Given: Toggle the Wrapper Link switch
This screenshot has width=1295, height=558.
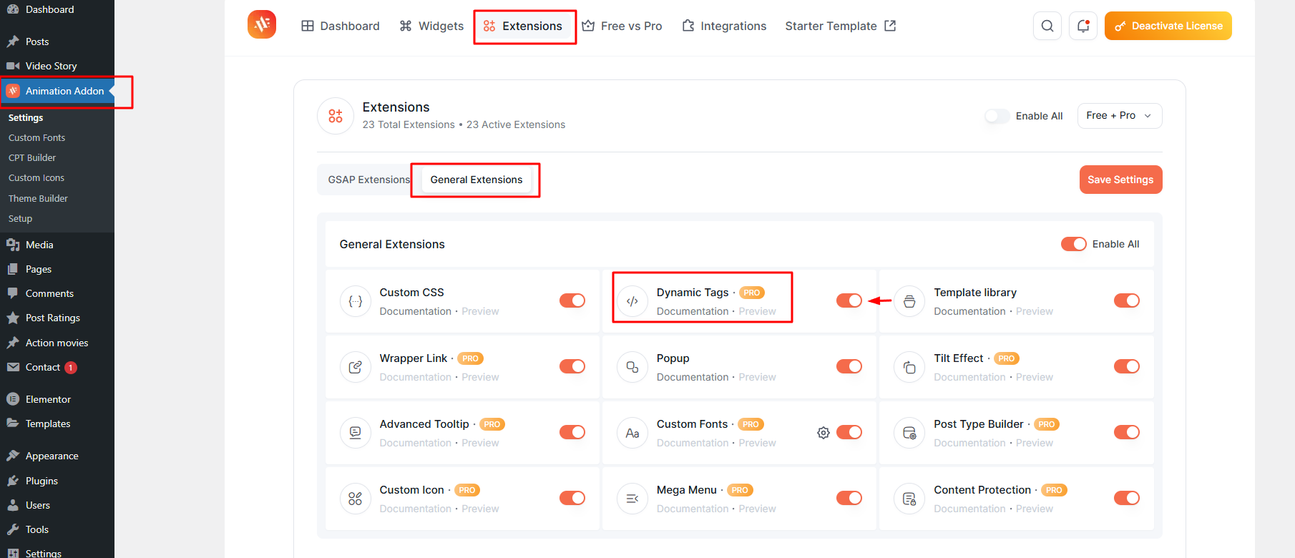Looking at the screenshot, I should [x=572, y=366].
